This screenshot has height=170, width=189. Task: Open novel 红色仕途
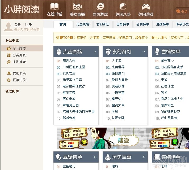click(x=167, y=86)
